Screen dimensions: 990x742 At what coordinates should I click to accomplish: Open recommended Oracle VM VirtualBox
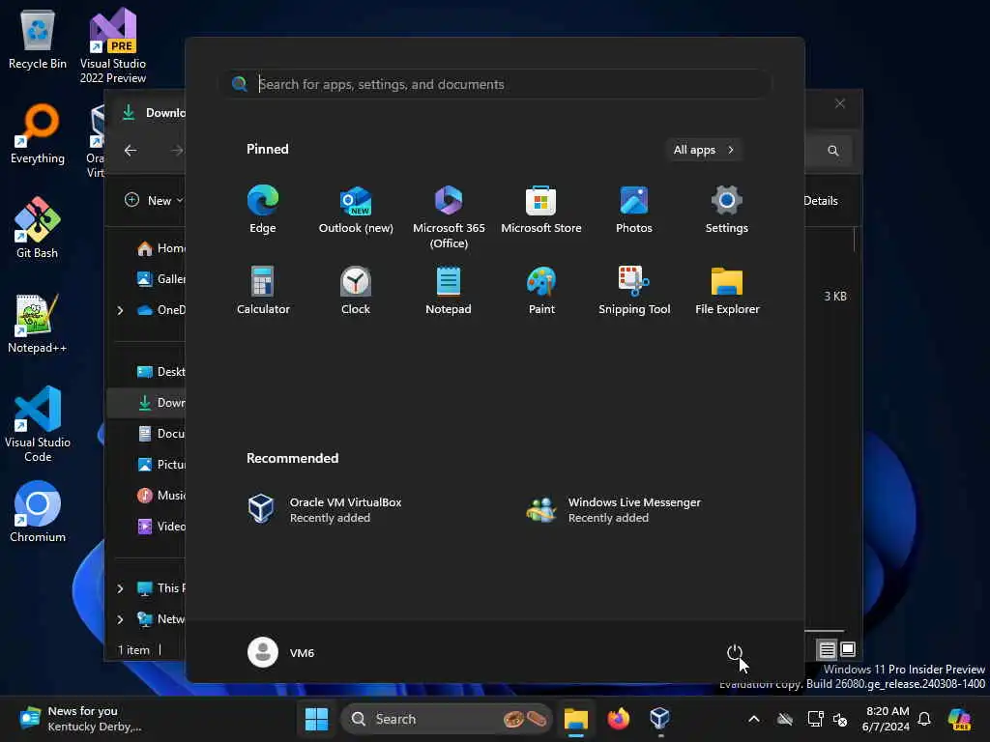(325, 509)
